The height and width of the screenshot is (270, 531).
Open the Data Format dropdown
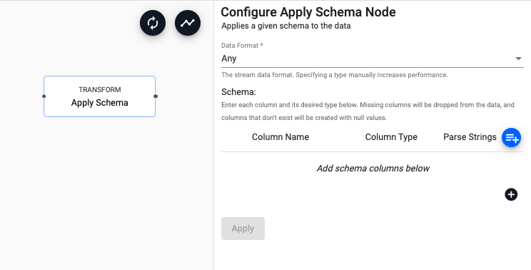click(x=372, y=59)
